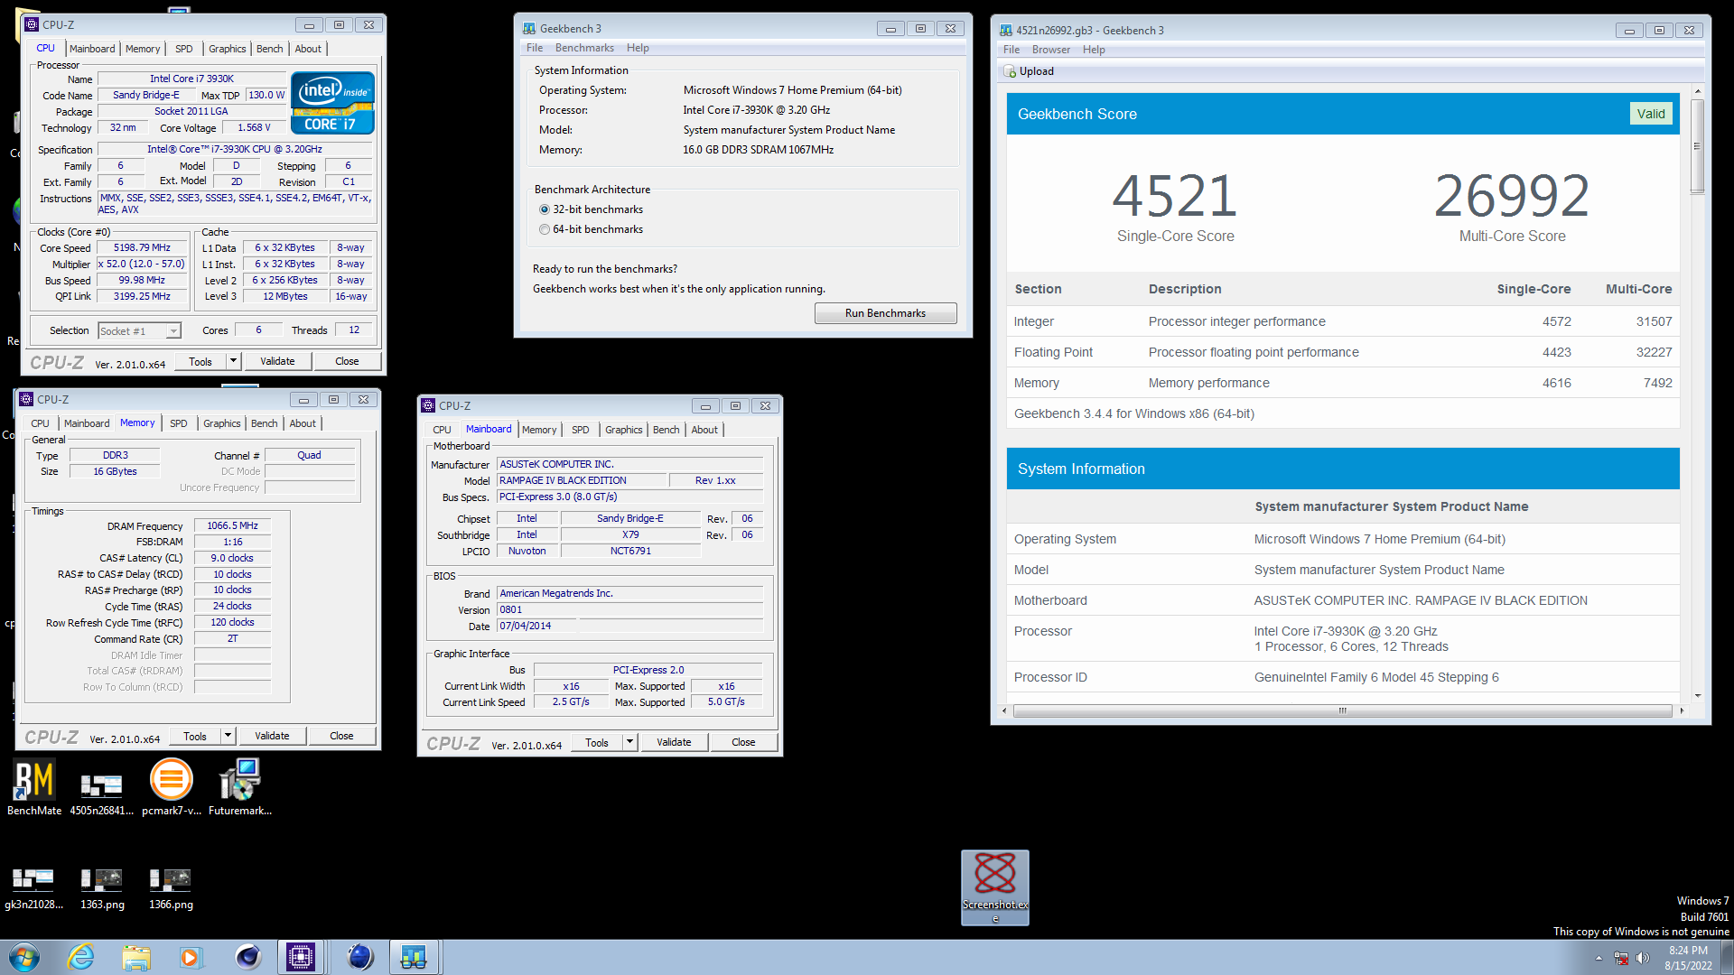Expand Tools dropdown arrow in CPU-Z Mainboard window
Screen dimensions: 1734x975
(629, 742)
